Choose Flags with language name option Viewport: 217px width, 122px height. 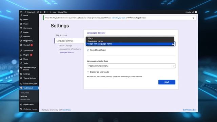pos(130,44)
